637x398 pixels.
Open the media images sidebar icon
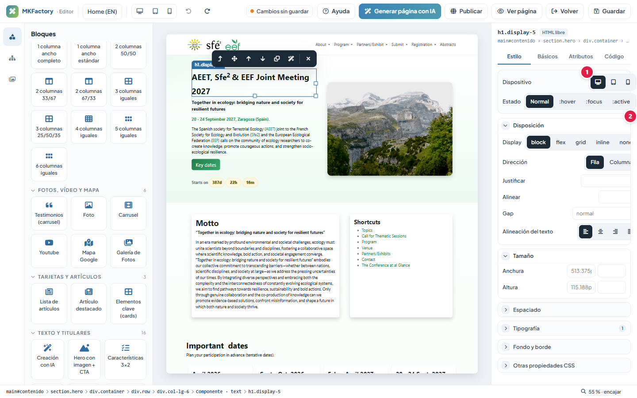(12, 79)
